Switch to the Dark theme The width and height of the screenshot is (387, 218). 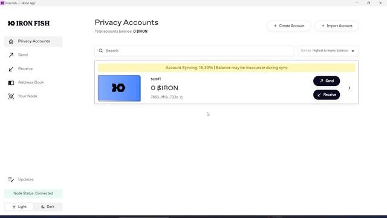pyautogui.click(x=48, y=206)
